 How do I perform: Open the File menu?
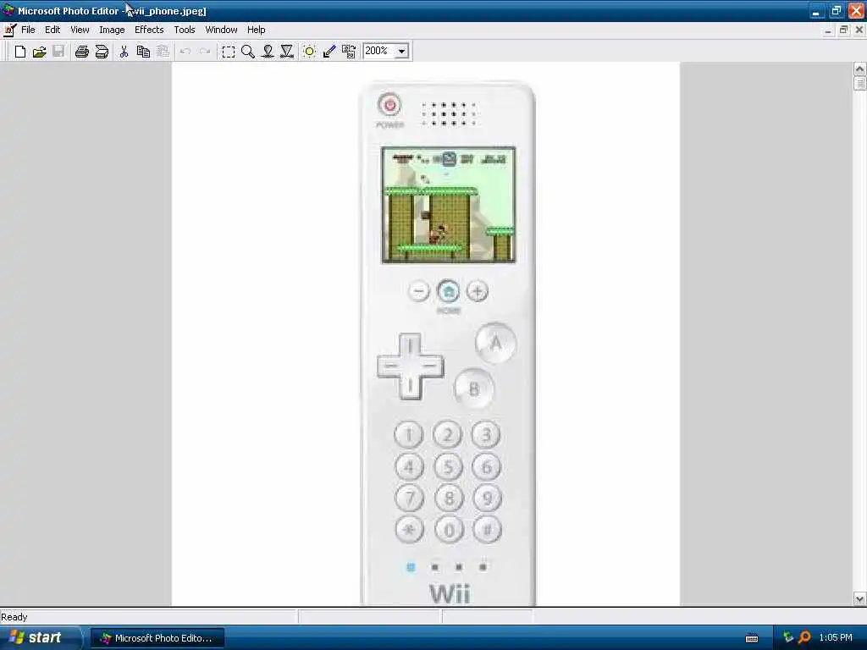click(28, 30)
